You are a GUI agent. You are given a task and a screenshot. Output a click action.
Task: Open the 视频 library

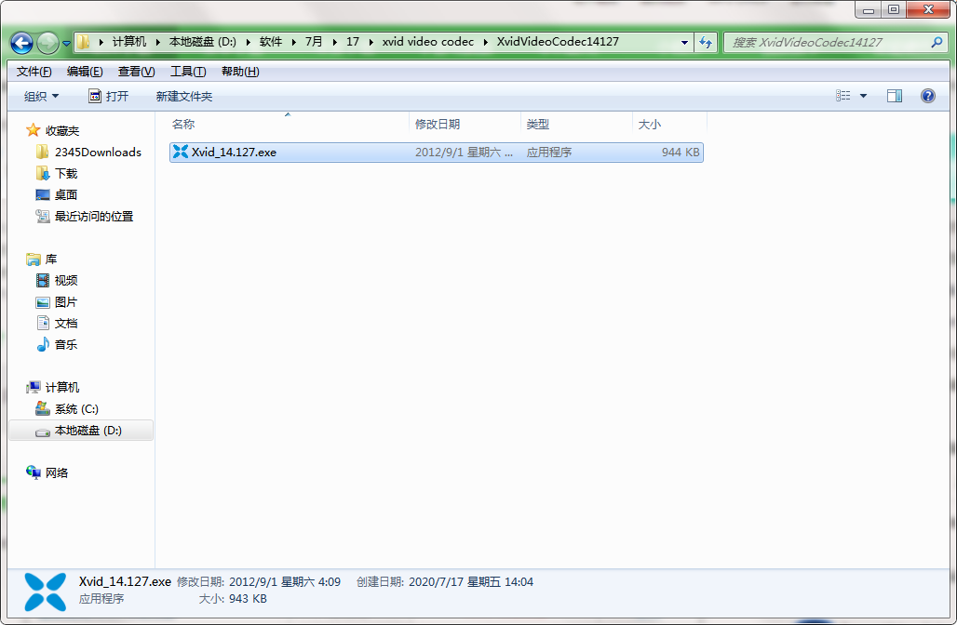tap(66, 281)
